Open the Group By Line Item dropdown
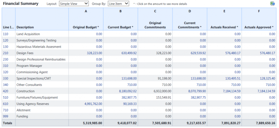 point(118,4)
